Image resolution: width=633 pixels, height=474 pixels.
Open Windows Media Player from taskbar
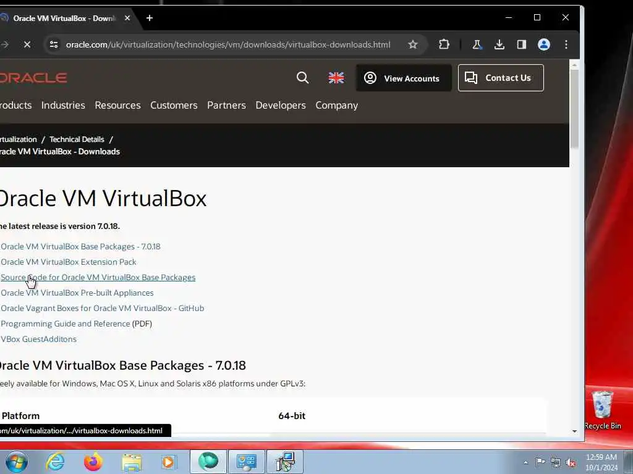(x=168, y=462)
